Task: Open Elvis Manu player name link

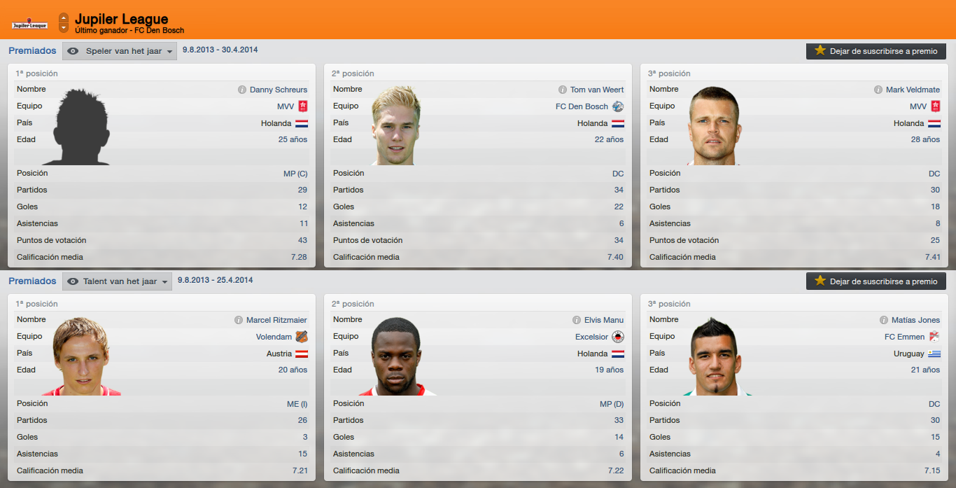Action: tap(604, 320)
